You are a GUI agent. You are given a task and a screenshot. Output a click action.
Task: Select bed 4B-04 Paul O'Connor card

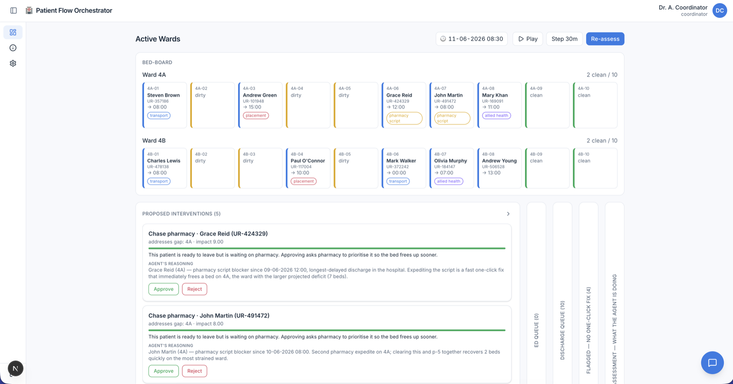point(308,168)
